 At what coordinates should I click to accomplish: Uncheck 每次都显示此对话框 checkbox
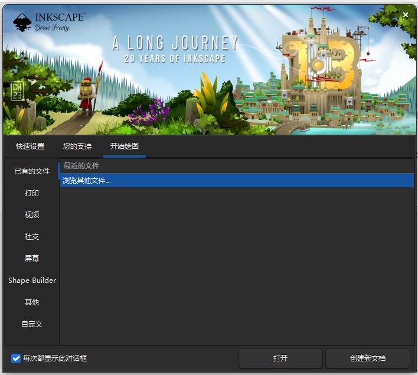[x=16, y=358]
